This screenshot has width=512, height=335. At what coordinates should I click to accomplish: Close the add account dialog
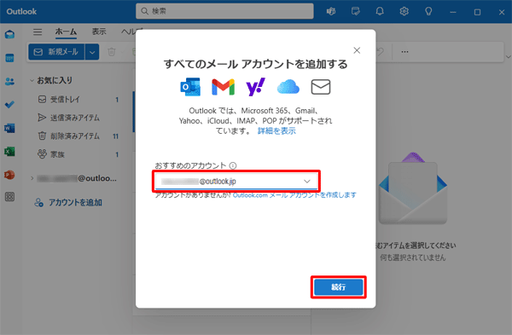coord(357,50)
